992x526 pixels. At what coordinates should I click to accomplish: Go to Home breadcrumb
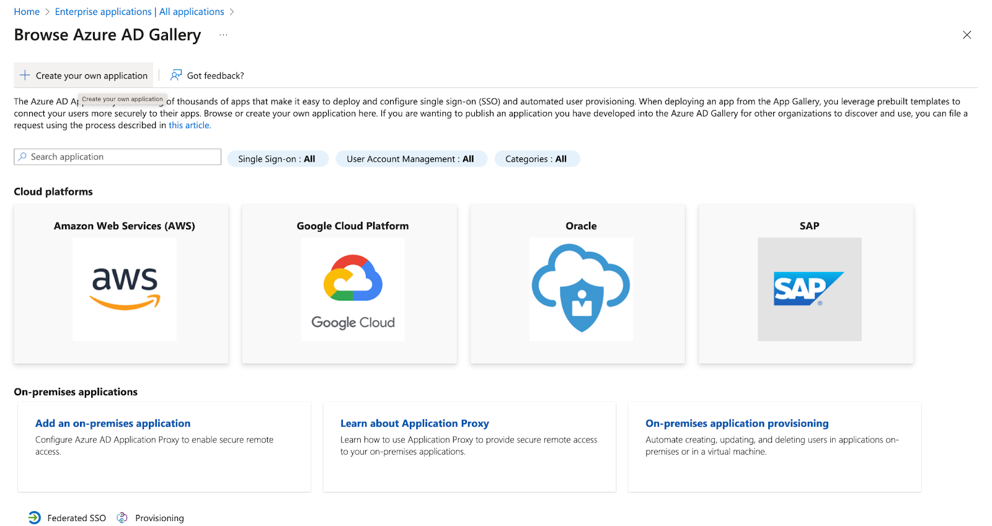27,12
